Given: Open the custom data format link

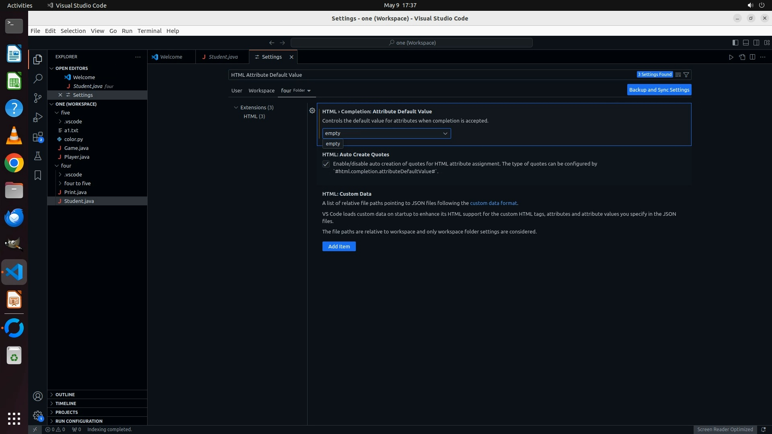Looking at the screenshot, I should (493, 203).
